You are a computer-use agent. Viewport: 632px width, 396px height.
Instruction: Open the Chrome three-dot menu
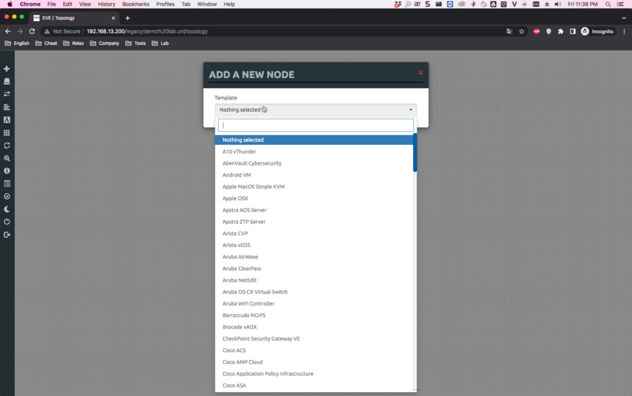click(x=625, y=32)
